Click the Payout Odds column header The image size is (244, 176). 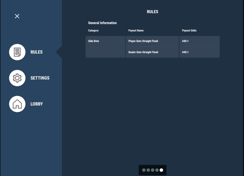189,30
